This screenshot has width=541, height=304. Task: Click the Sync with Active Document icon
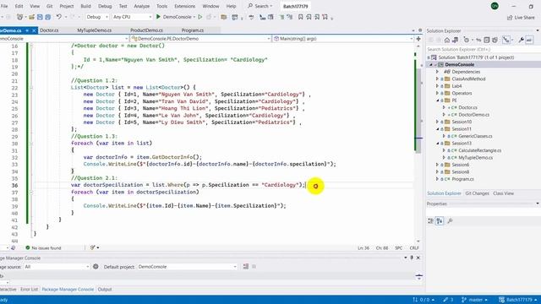pos(478,40)
